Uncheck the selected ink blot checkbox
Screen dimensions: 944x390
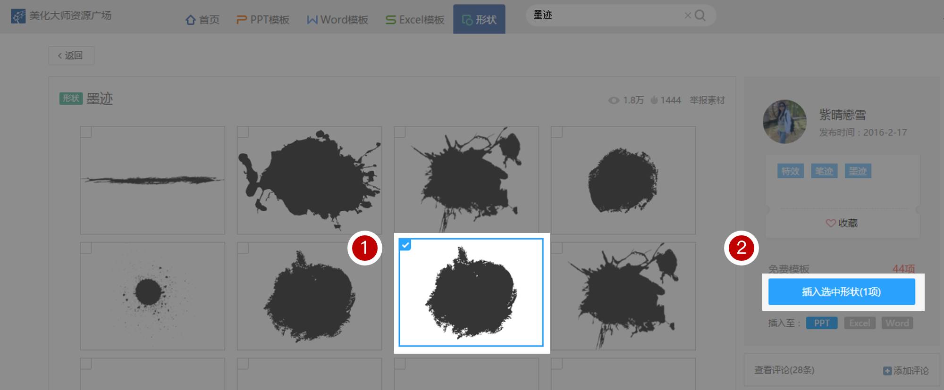pyautogui.click(x=405, y=245)
